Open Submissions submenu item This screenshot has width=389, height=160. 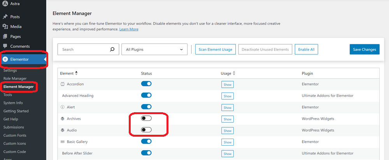pos(14,127)
